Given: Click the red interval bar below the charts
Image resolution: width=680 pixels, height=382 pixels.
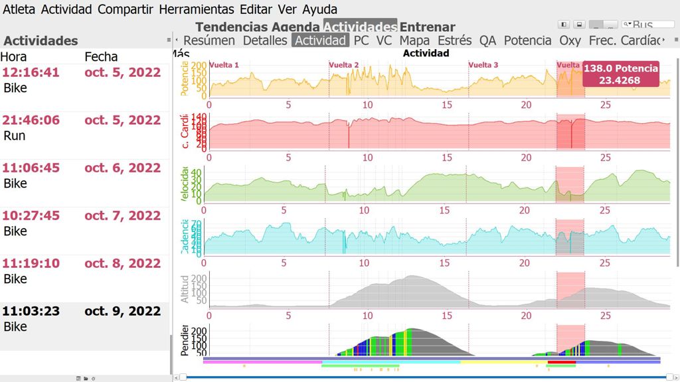Looking at the screenshot, I should tap(560, 365).
